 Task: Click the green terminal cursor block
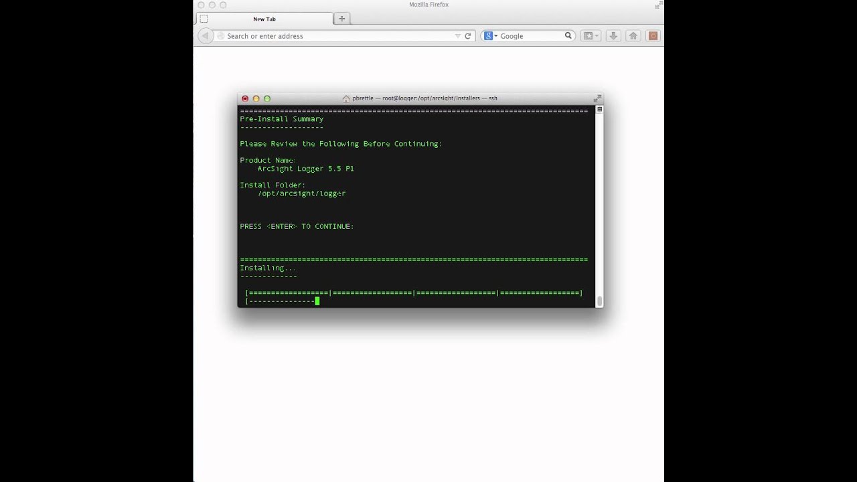317,301
